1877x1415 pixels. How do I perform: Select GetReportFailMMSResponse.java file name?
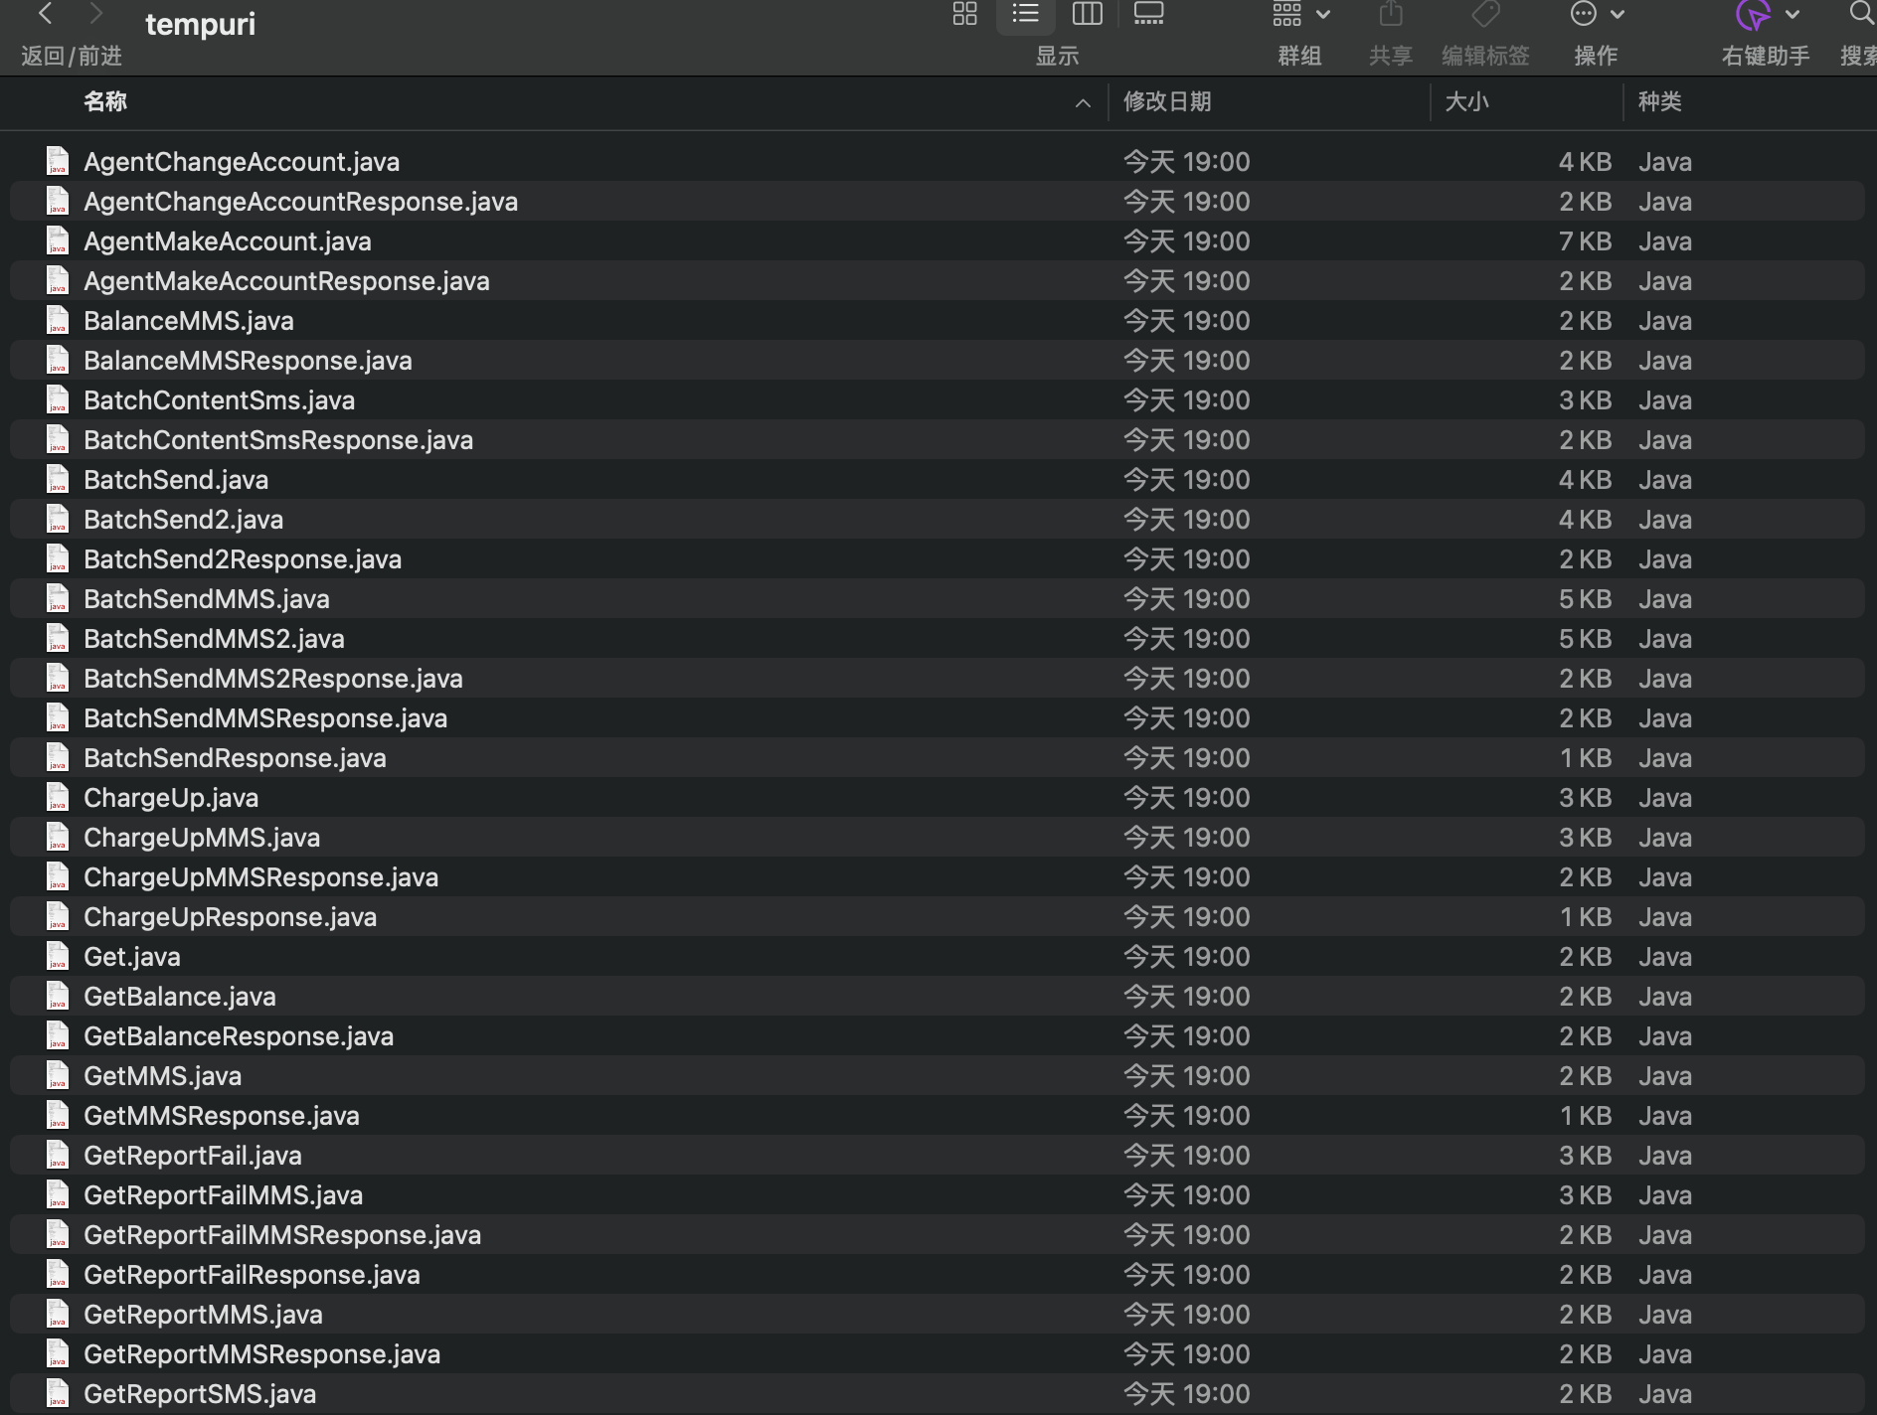282,1235
